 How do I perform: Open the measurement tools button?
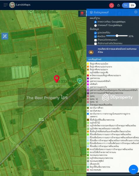pyautogui.click(x=5, y=36)
